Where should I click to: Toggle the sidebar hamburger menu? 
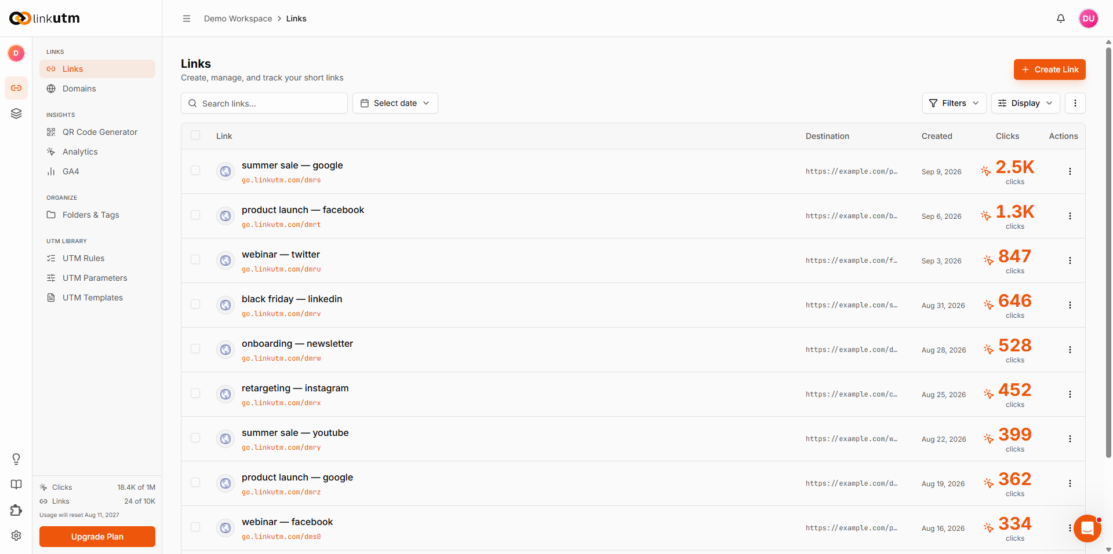(187, 19)
